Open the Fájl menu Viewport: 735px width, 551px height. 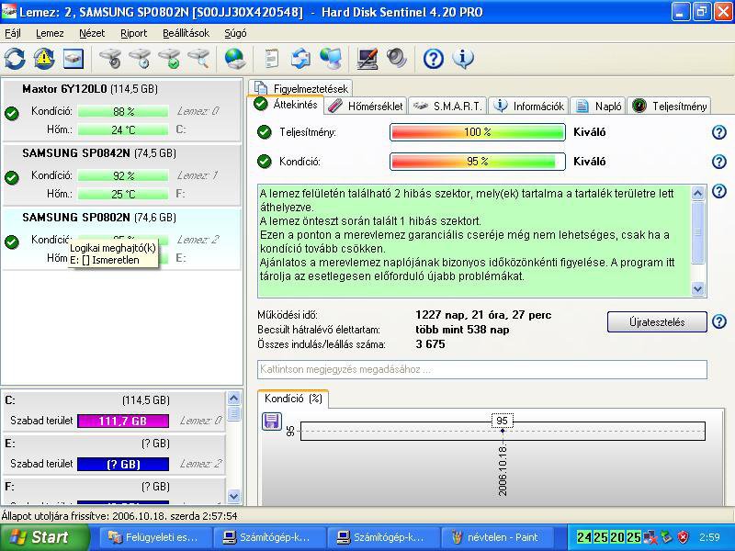[x=13, y=33]
